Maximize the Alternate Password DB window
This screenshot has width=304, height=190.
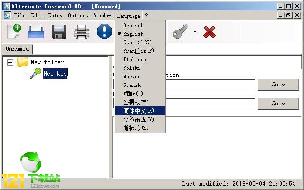coord(288,6)
